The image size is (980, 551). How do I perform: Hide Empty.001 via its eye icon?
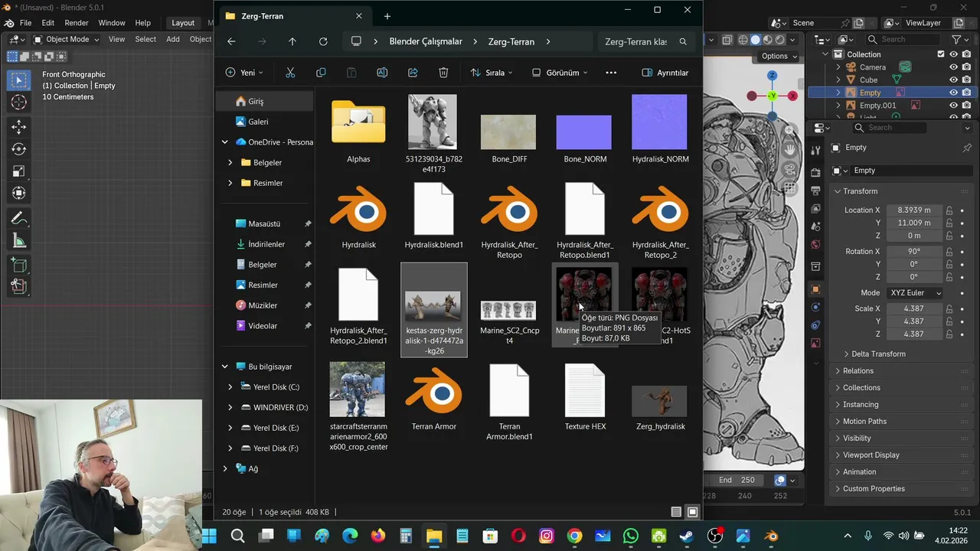click(x=954, y=106)
